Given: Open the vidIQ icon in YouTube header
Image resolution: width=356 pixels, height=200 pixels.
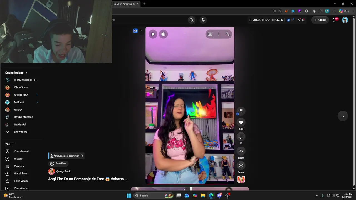Looking at the screenshot, I should click(288, 20).
